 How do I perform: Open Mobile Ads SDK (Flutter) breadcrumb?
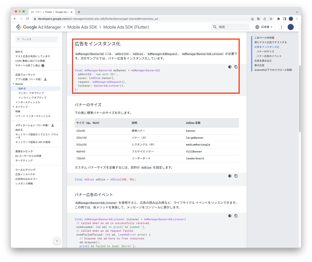126,27
